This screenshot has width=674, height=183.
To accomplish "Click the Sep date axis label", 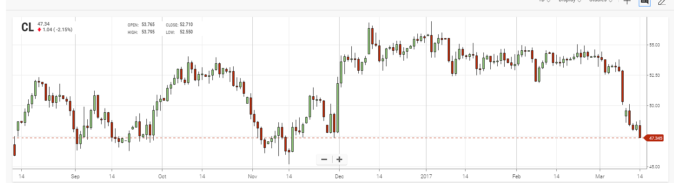I will tap(76, 176).
